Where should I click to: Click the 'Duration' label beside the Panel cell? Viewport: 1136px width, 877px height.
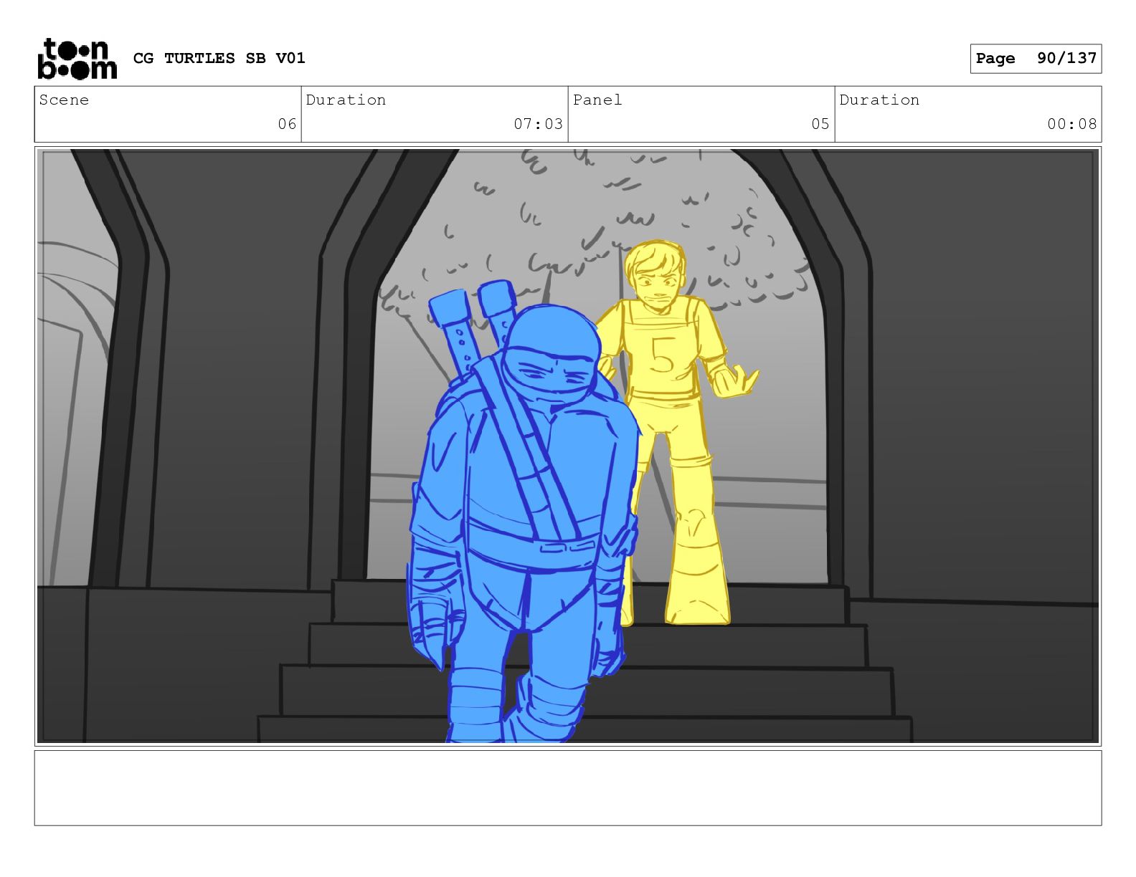pyautogui.click(x=879, y=100)
